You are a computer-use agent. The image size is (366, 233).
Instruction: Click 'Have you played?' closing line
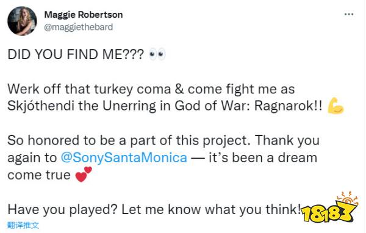pos(62,209)
